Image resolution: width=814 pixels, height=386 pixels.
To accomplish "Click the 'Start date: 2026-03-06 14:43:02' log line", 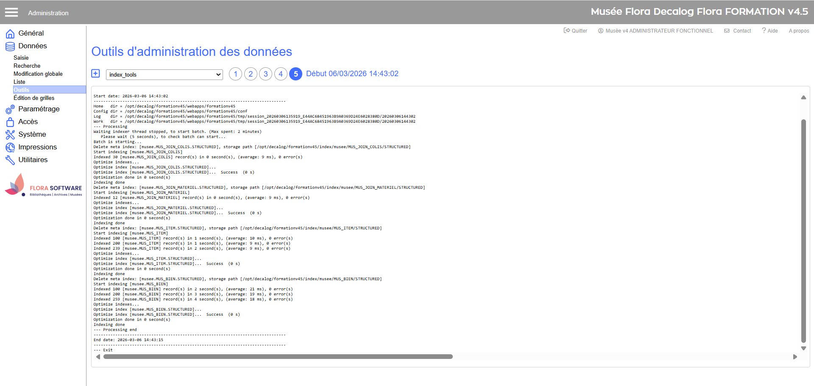I will [131, 96].
